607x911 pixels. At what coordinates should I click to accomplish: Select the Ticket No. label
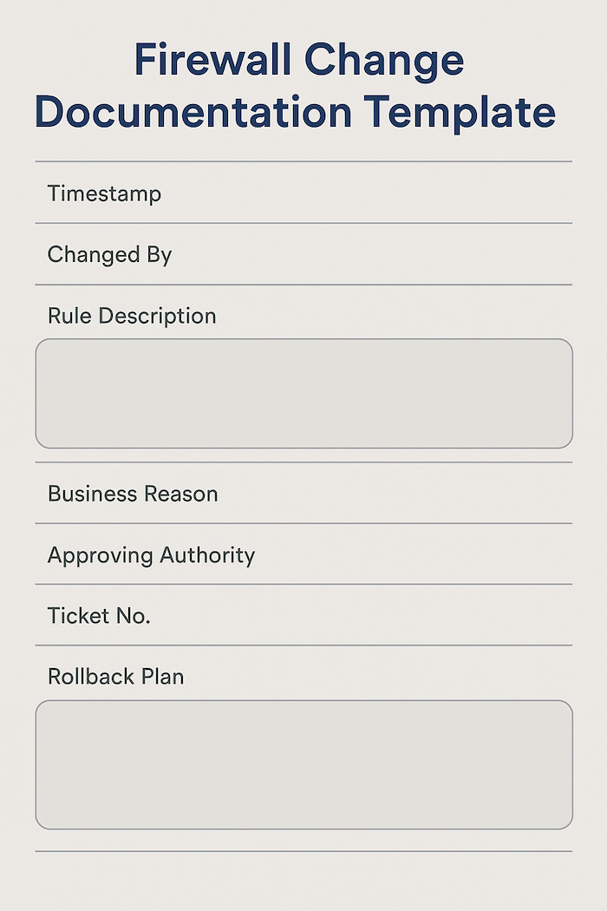pos(99,616)
